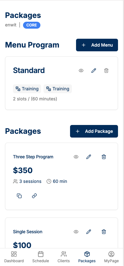Copy link for Three Step Program
This screenshot has width=124, height=266.
(34, 196)
